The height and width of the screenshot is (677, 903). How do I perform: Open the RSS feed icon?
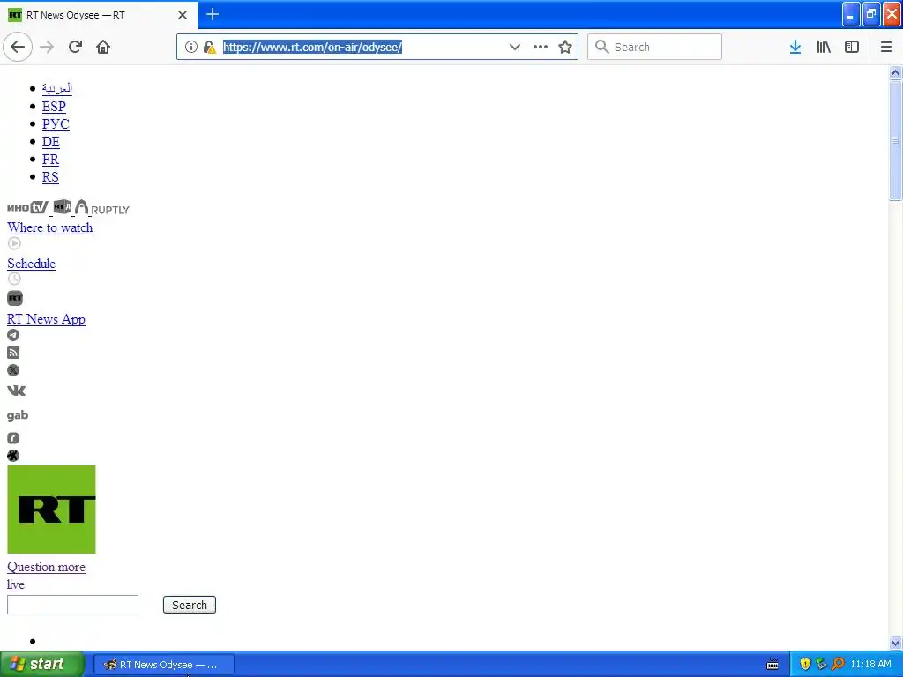(13, 353)
